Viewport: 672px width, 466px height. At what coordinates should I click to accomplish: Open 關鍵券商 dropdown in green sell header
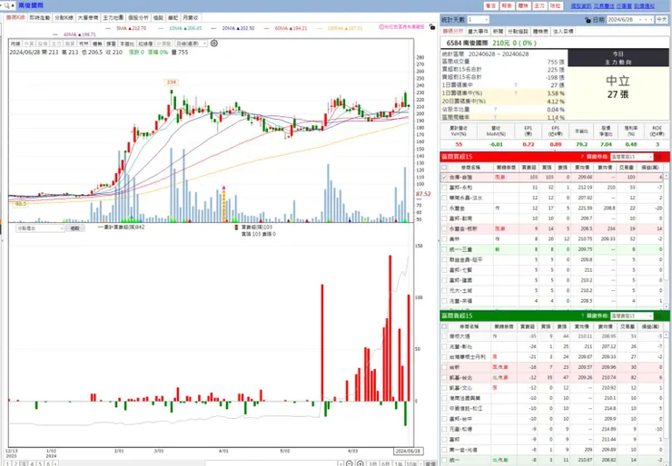[632, 316]
